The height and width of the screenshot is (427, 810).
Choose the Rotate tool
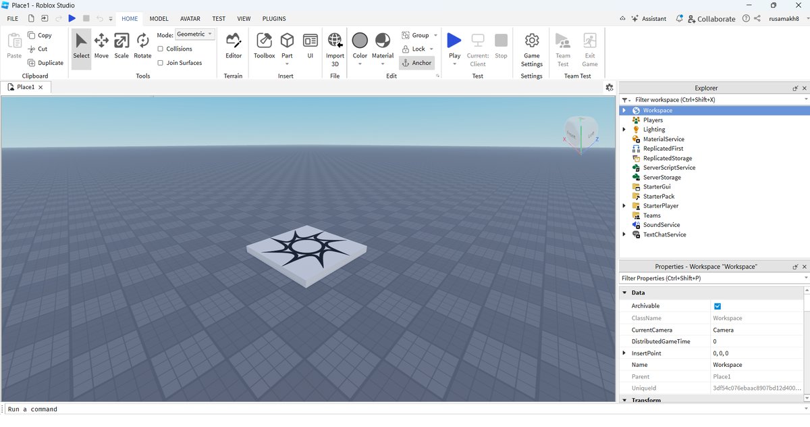point(142,47)
